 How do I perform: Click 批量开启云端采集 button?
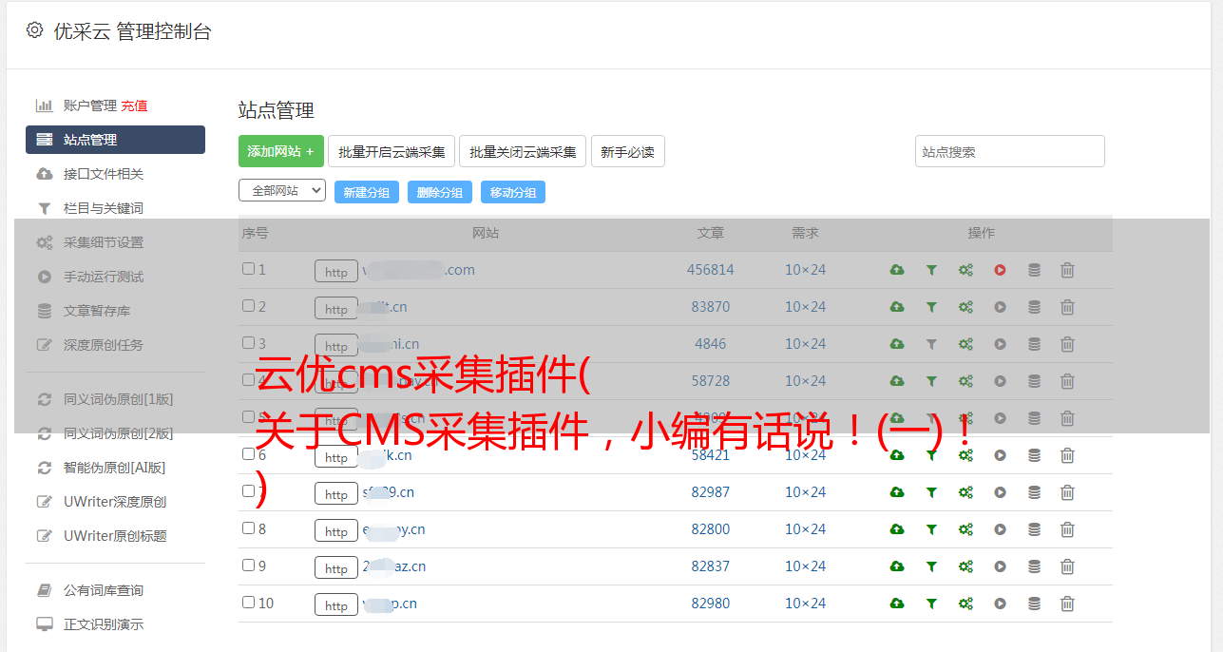coord(392,151)
